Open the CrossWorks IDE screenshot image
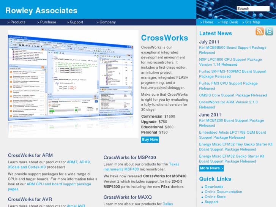Screen dimensions: 276x207 click(x=73, y=84)
